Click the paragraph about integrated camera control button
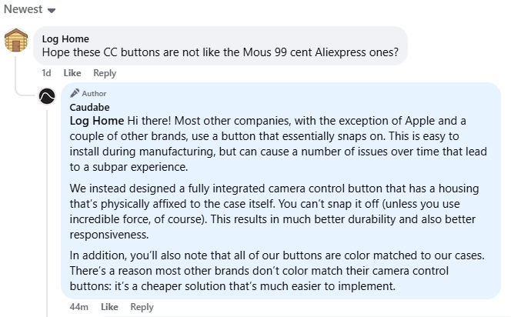The width and height of the screenshot is (521, 317). point(274,212)
